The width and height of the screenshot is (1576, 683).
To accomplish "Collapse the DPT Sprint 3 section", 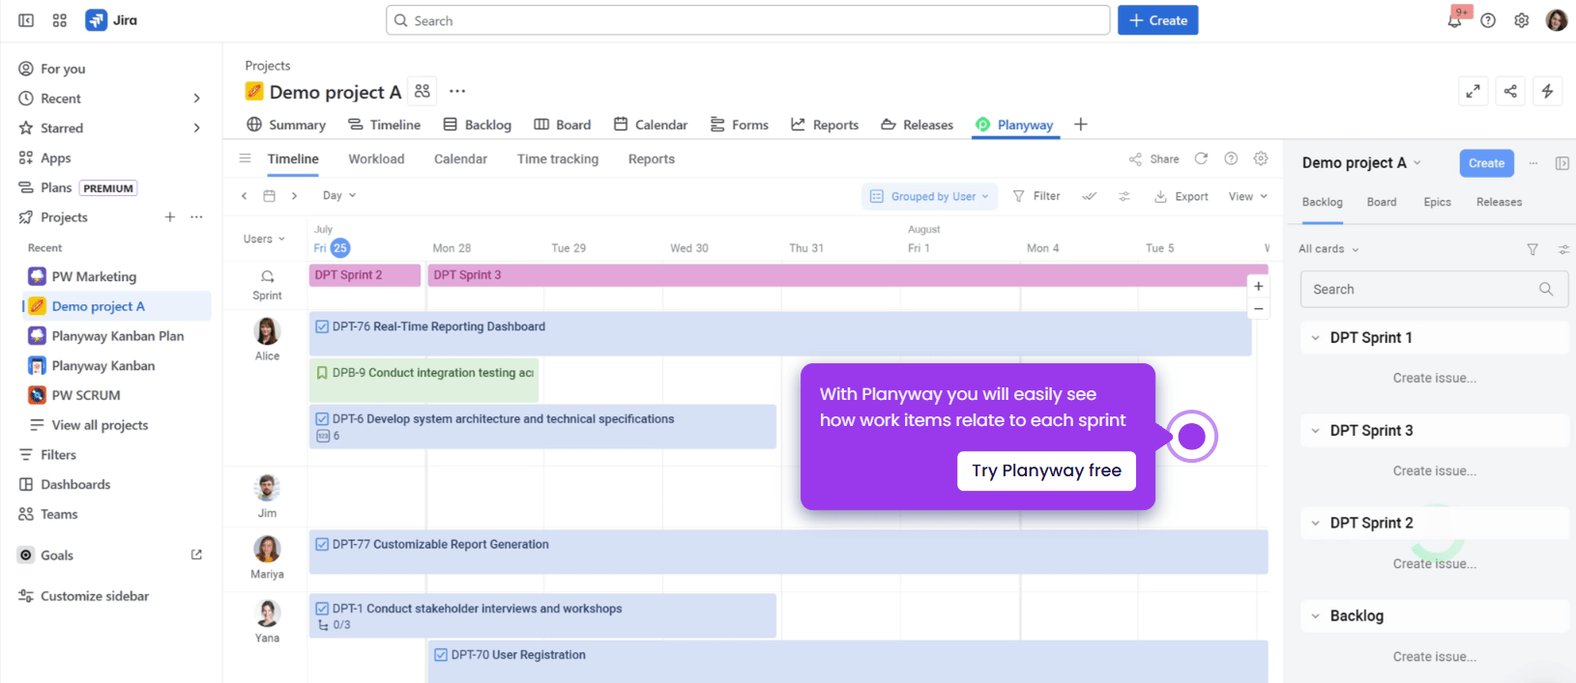I will 1315,431.
